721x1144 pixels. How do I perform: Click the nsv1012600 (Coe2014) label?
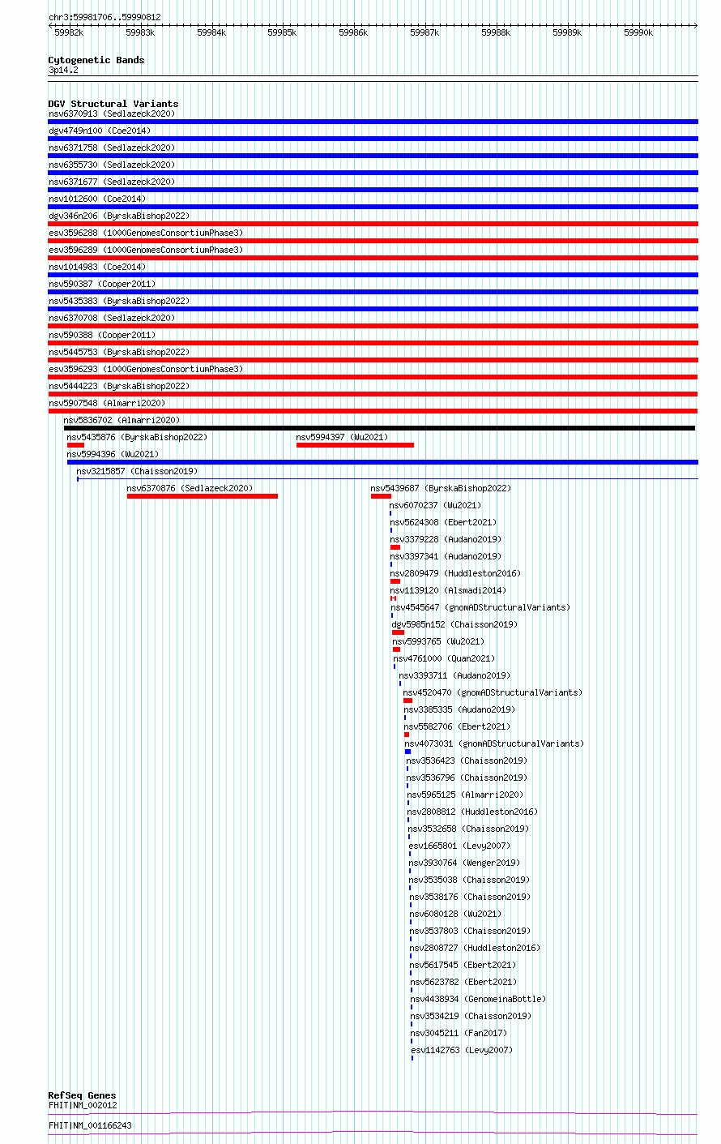97,199
